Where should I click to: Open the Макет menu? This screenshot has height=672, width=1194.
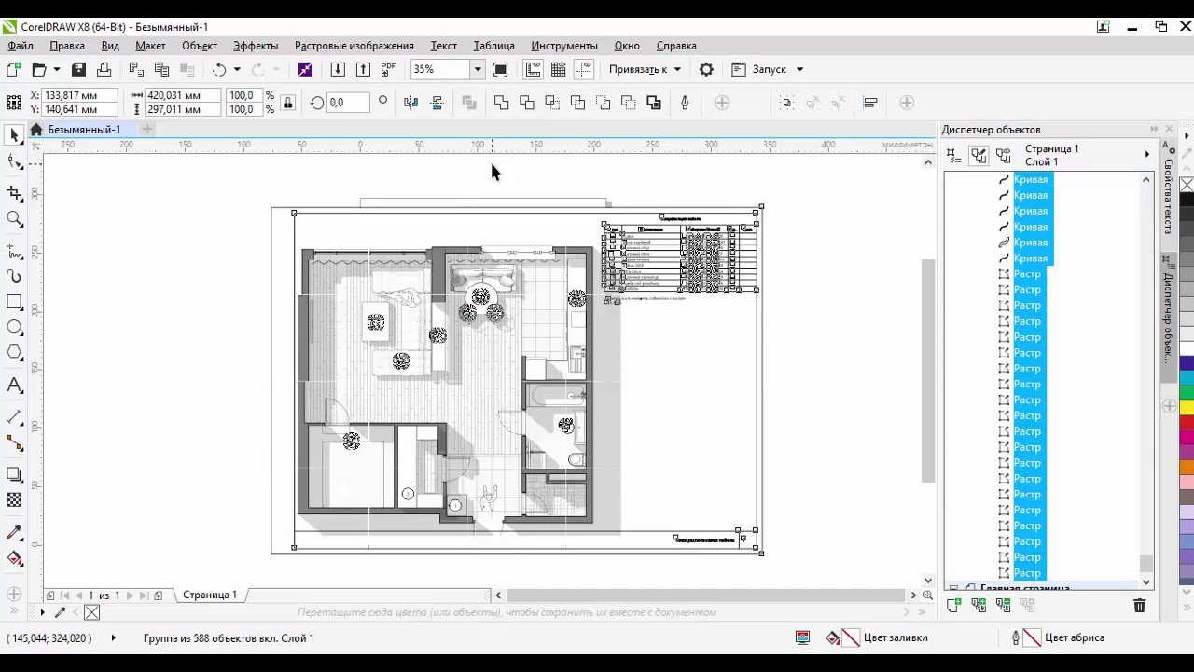click(150, 45)
